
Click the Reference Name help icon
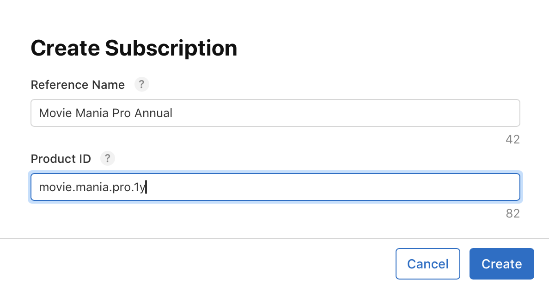pos(141,85)
